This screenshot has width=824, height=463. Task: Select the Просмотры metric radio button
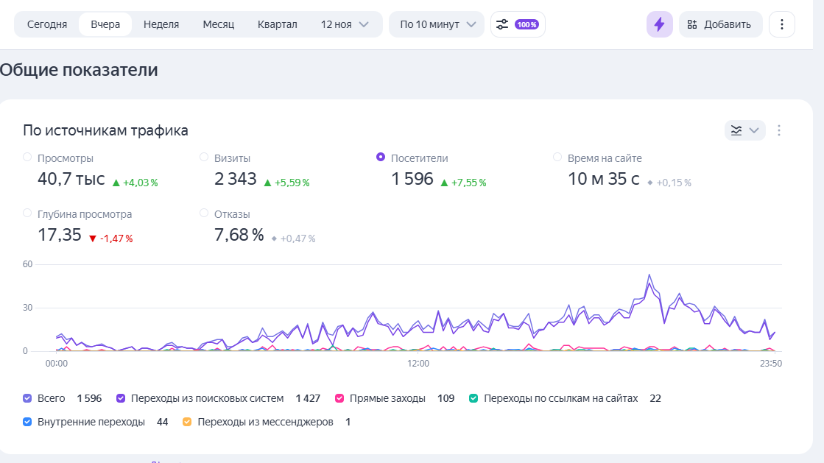click(x=28, y=157)
